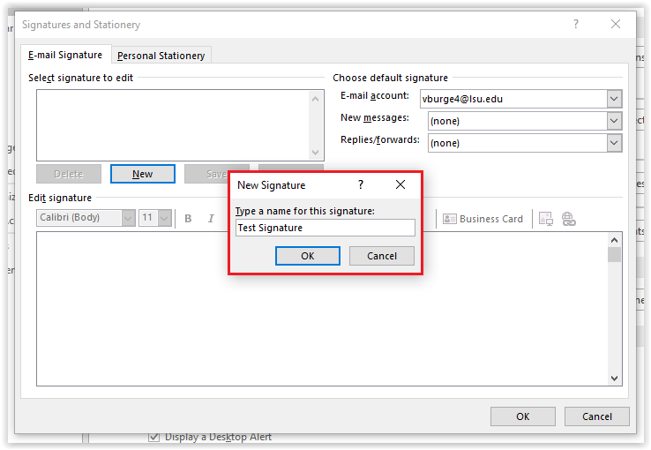Click the signature editor scroll up arrow
The width and height of the screenshot is (651, 450).
(x=614, y=240)
